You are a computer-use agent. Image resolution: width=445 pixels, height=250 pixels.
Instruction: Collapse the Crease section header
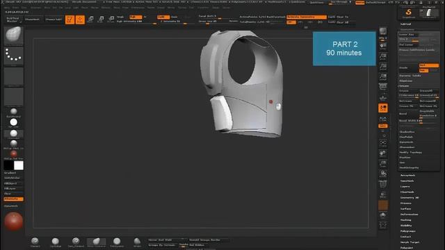coord(404,86)
